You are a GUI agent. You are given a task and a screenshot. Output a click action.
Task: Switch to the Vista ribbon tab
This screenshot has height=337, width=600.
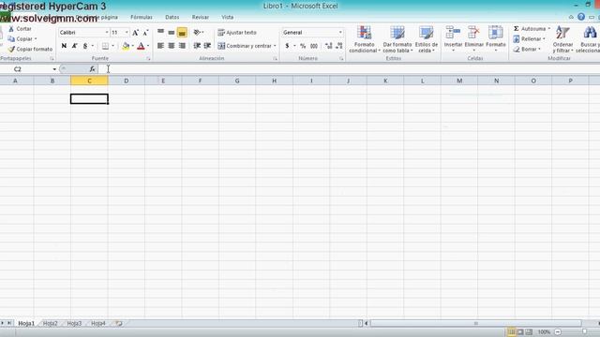[x=227, y=17]
